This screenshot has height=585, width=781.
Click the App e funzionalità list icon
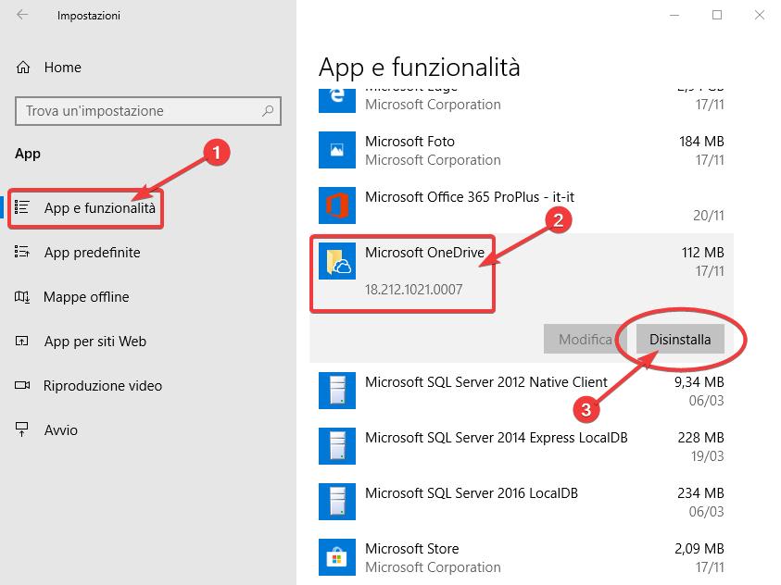click(x=22, y=207)
